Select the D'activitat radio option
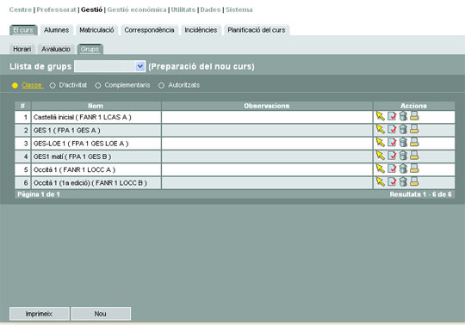The width and height of the screenshot is (465, 325). (53, 85)
